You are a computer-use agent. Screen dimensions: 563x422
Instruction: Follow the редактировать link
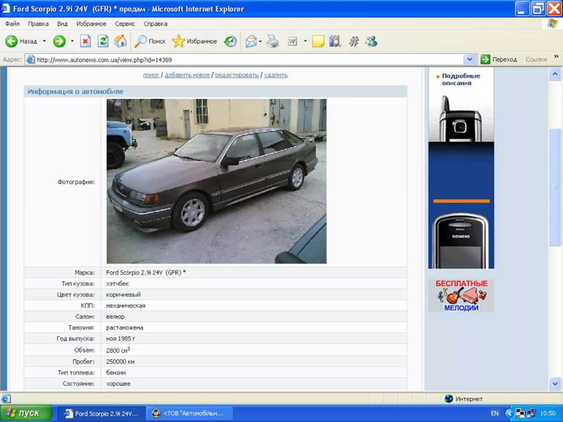pos(237,75)
